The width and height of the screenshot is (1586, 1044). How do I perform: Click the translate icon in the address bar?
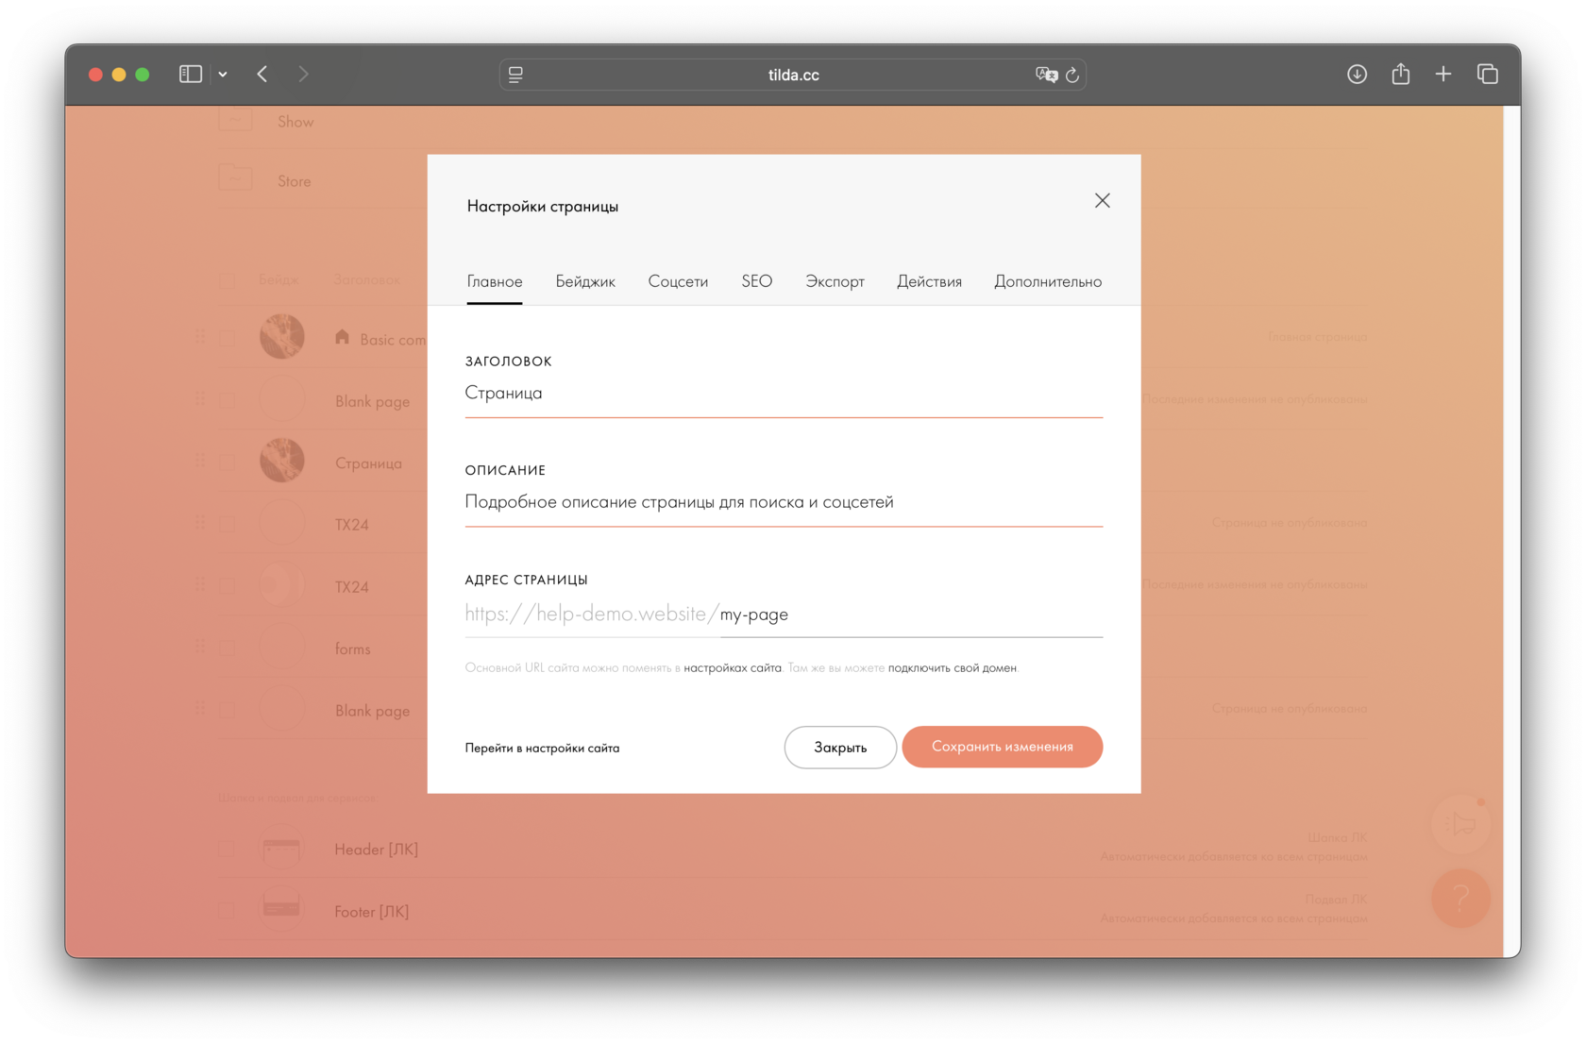(1046, 75)
